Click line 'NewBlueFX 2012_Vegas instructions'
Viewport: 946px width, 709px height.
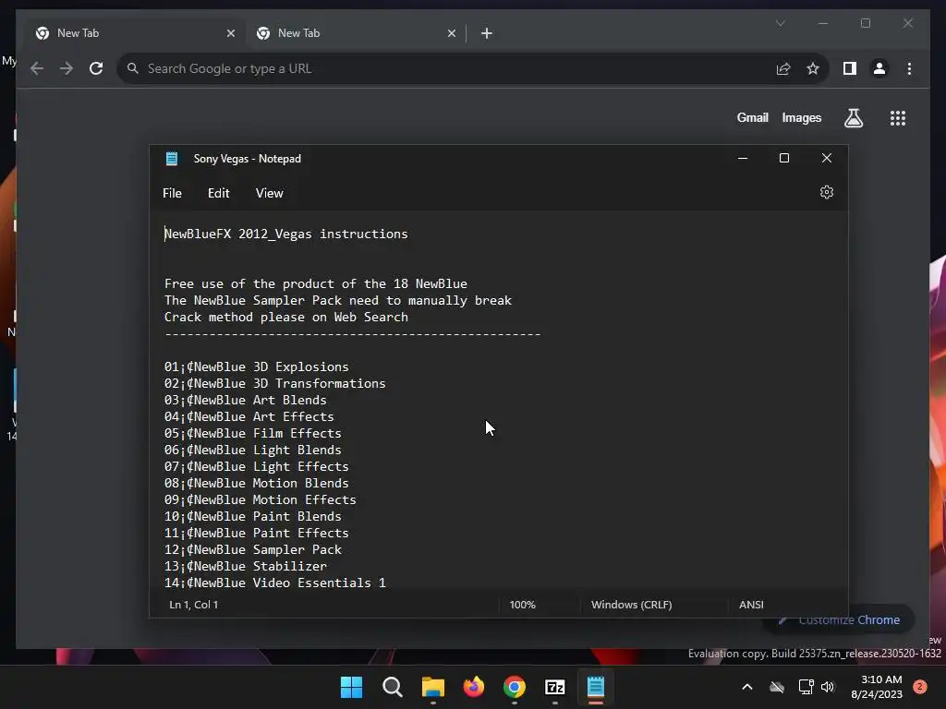(286, 234)
